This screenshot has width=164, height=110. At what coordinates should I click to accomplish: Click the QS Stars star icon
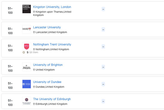pos(24,52)
